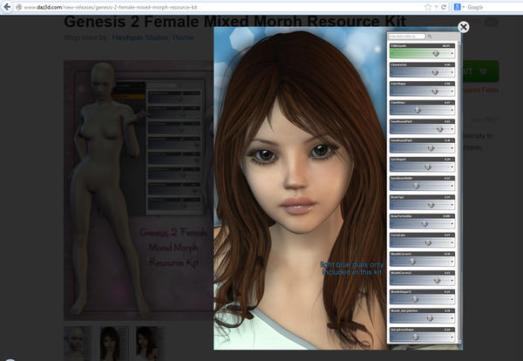Click the main product image behind the lightbox
The image size is (523, 361).
[139, 190]
